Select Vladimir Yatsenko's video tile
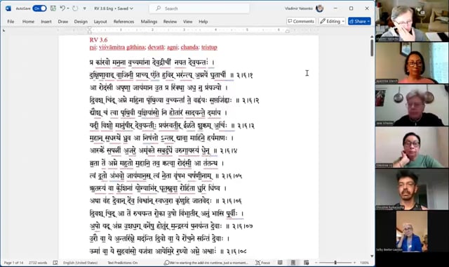 (412, 20)
